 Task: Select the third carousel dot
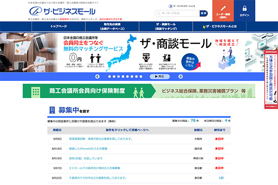point(119,76)
